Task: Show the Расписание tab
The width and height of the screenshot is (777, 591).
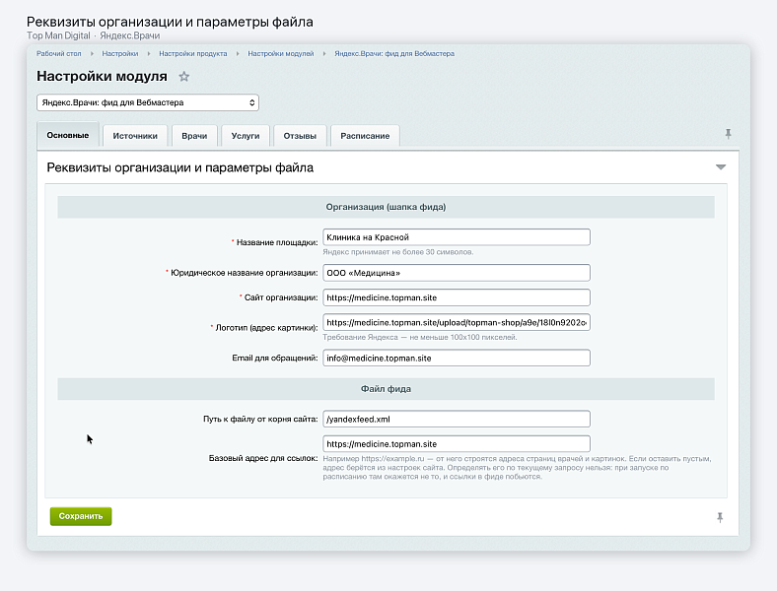Action: click(x=365, y=136)
